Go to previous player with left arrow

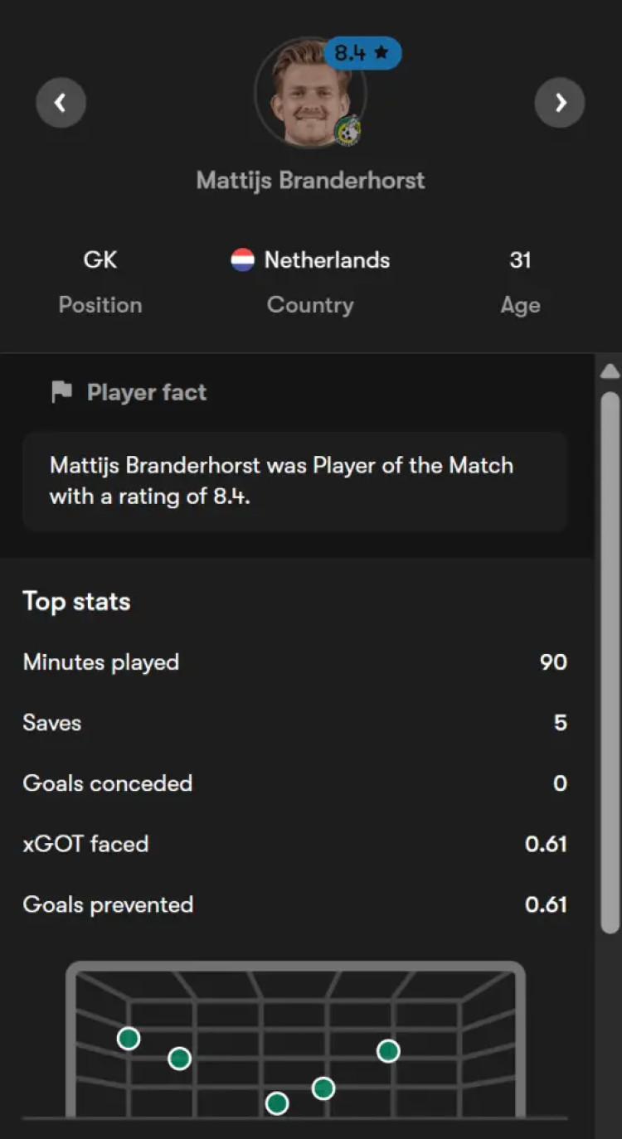61,103
